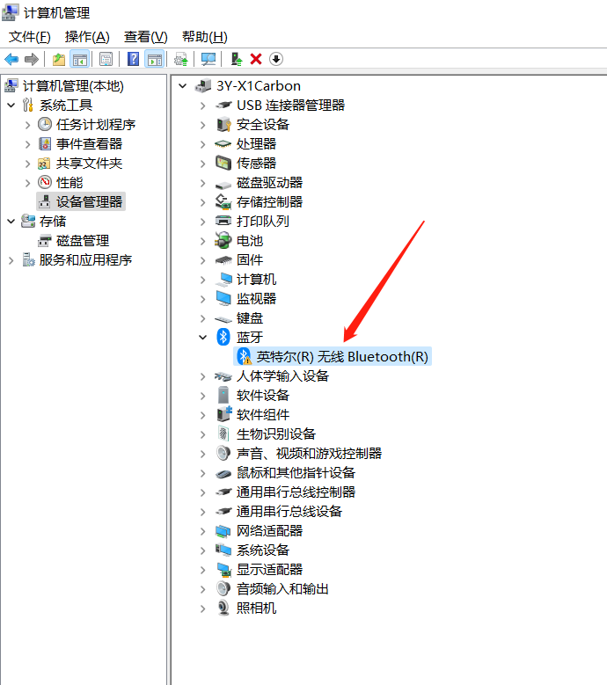
Task: Click the 人体学输入设备 label
Action: coord(282,375)
